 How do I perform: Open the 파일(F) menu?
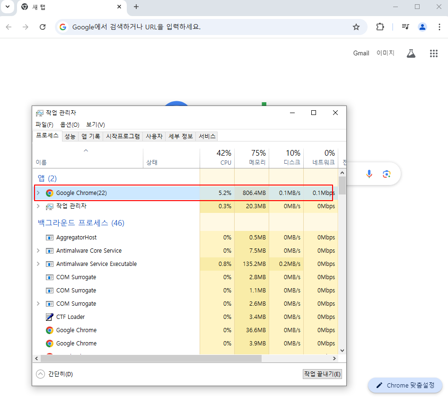(x=44, y=124)
